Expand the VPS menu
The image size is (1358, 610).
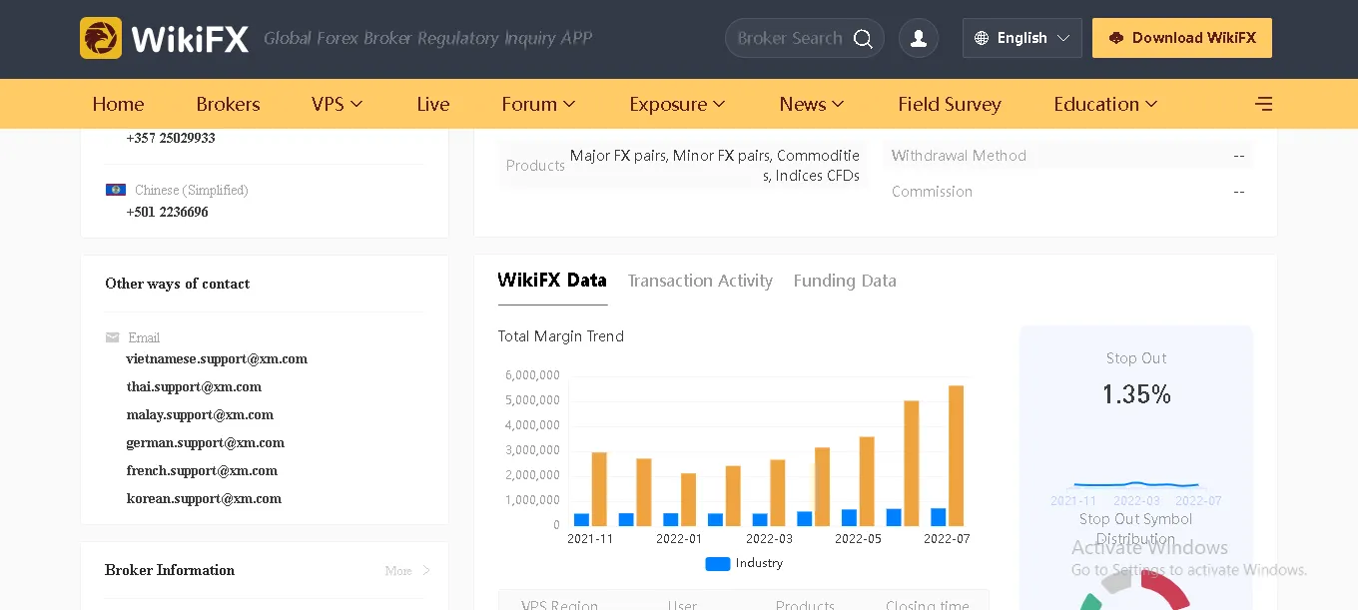[x=337, y=104]
